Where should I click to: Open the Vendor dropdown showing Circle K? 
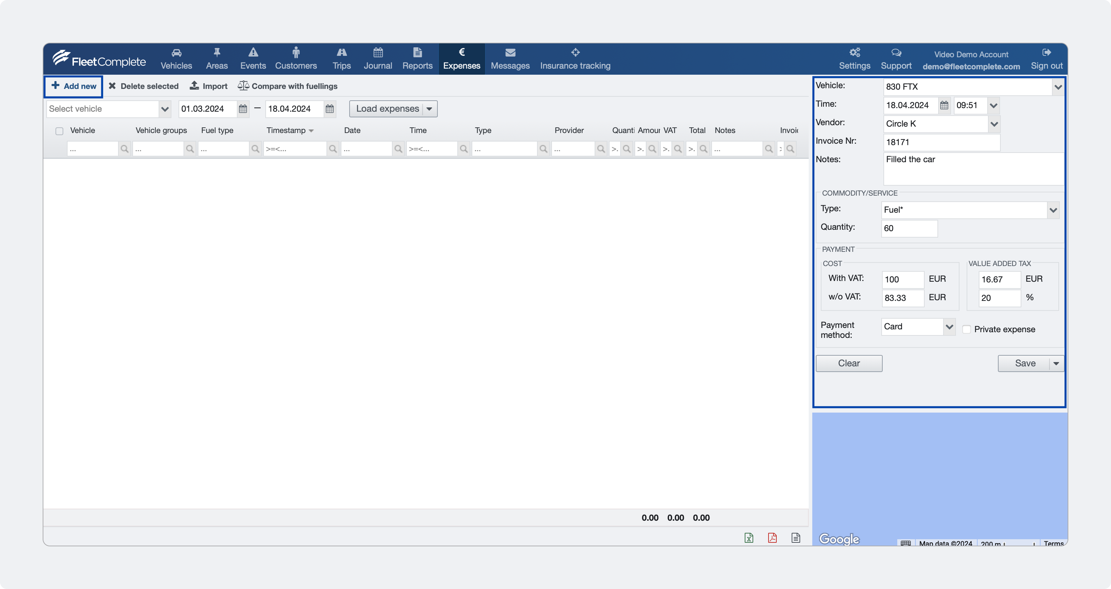pos(995,124)
